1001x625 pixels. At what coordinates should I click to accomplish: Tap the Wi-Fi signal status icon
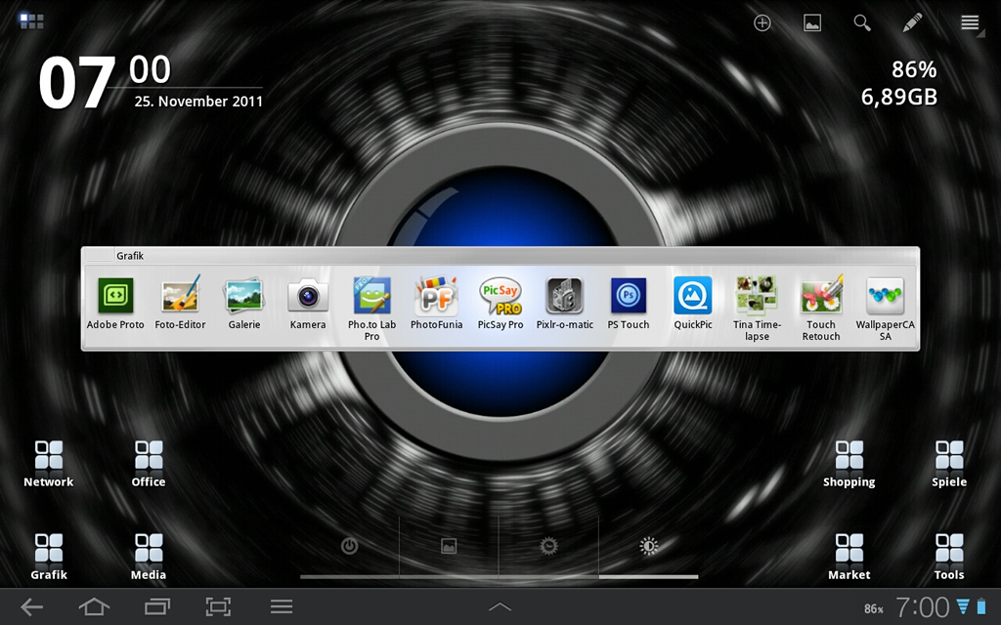pos(963,606)
